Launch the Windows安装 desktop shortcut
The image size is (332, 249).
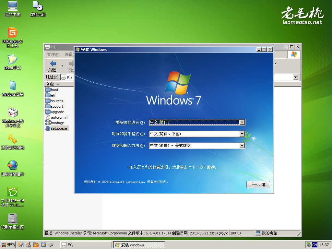13,89
